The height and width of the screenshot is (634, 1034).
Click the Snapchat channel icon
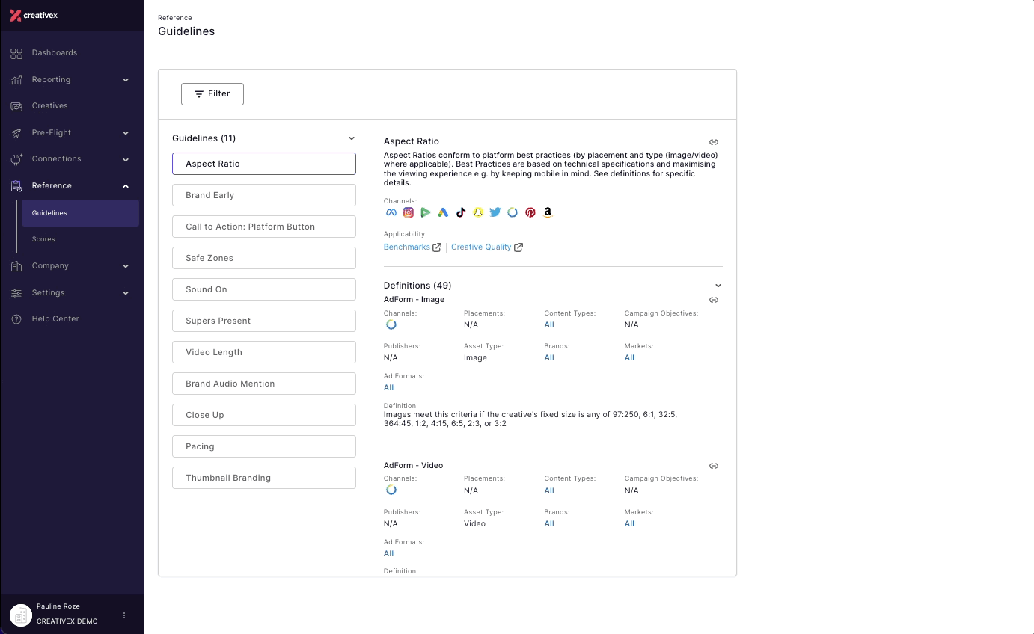[478, 212]
